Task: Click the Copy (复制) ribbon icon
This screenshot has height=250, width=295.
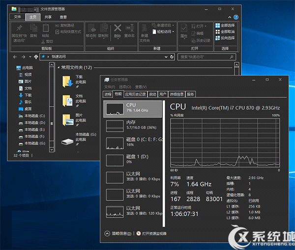Action: [33, 28]
